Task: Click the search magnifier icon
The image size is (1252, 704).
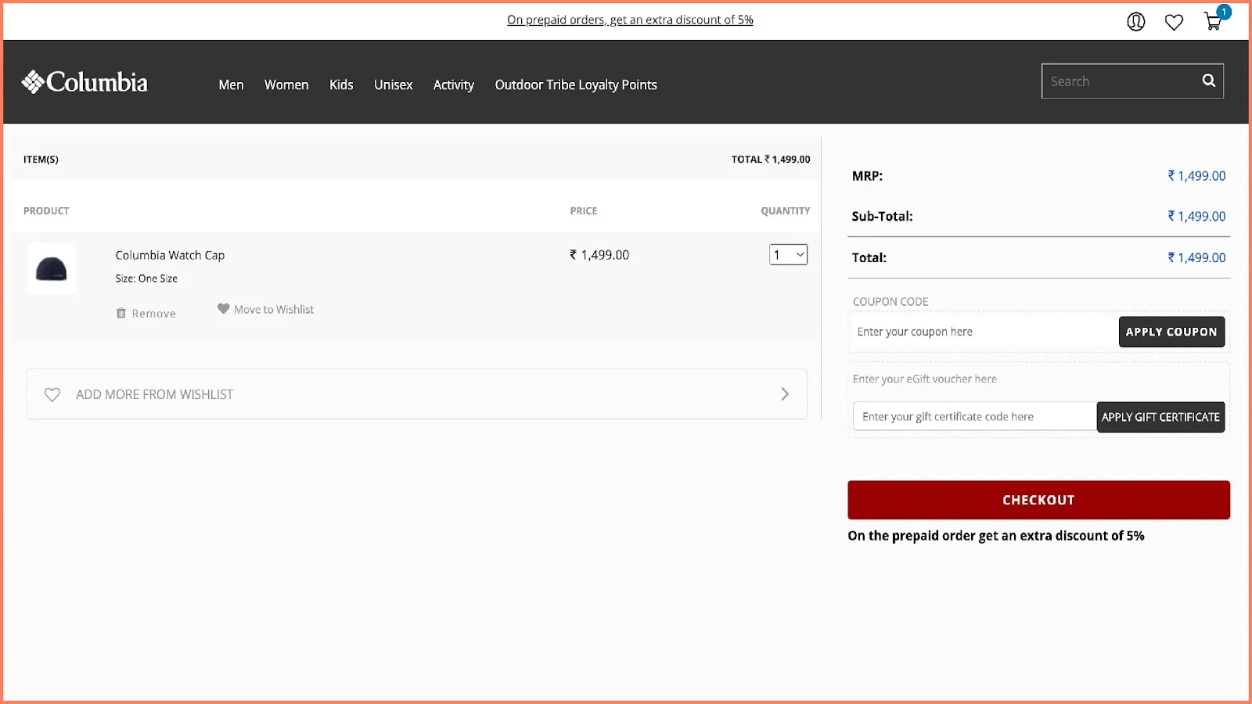Action: (x=1207, y=81)
